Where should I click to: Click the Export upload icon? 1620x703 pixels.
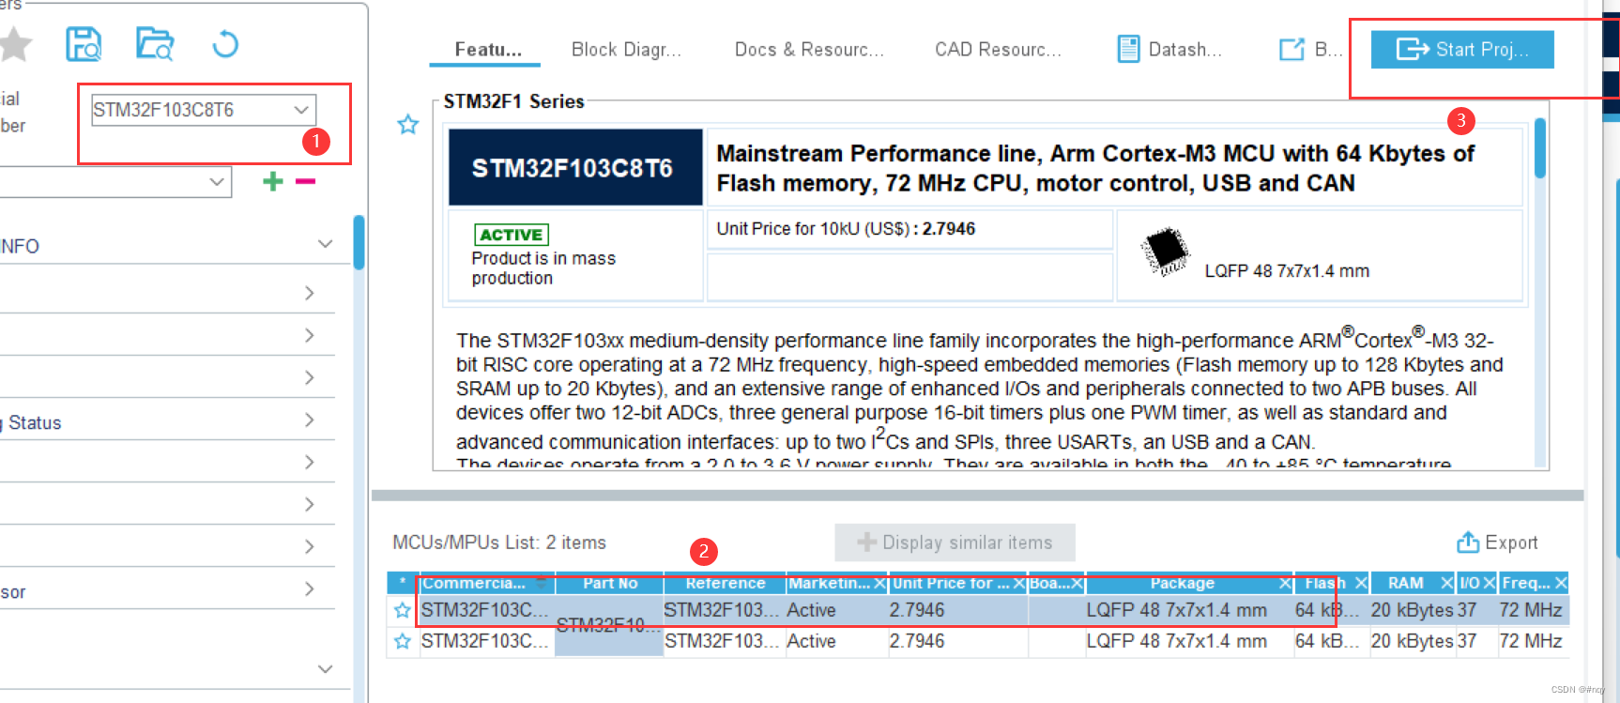(x=1467, y=542)
